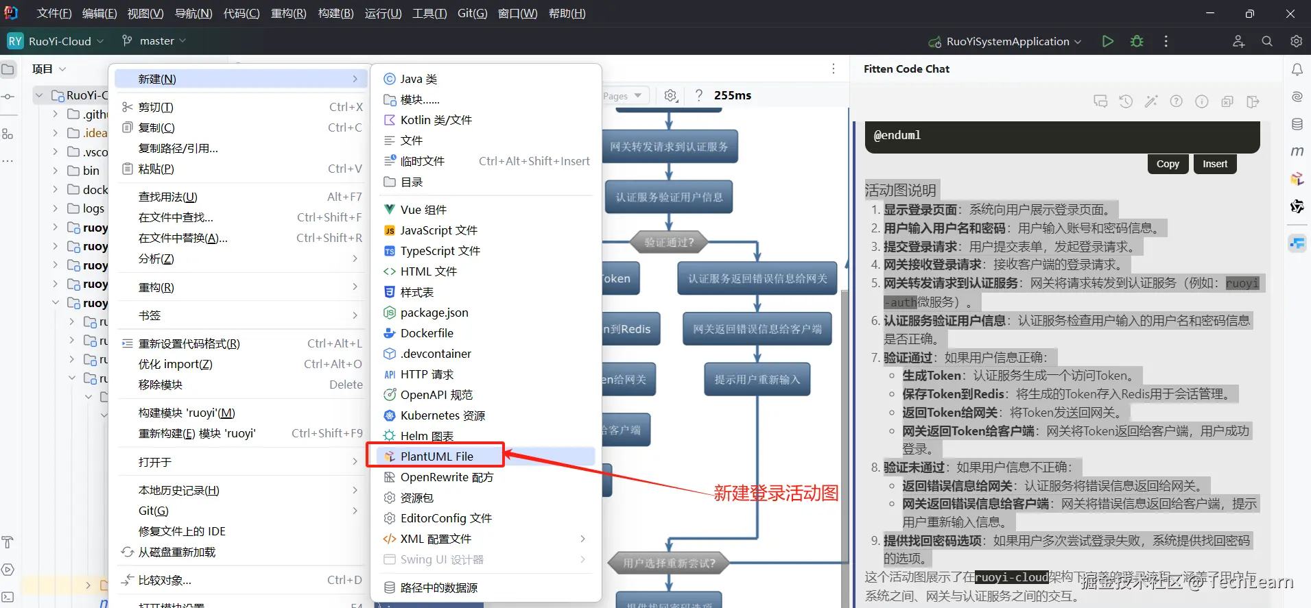Viewport: 1311px width, 608px height.
Task: Select 新建(N) in context menu
Action: [x=240, y=79]
